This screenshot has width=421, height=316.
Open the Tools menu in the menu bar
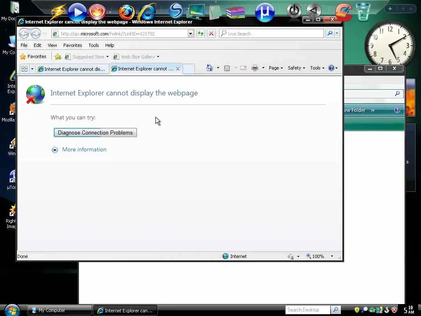(94, 45)
